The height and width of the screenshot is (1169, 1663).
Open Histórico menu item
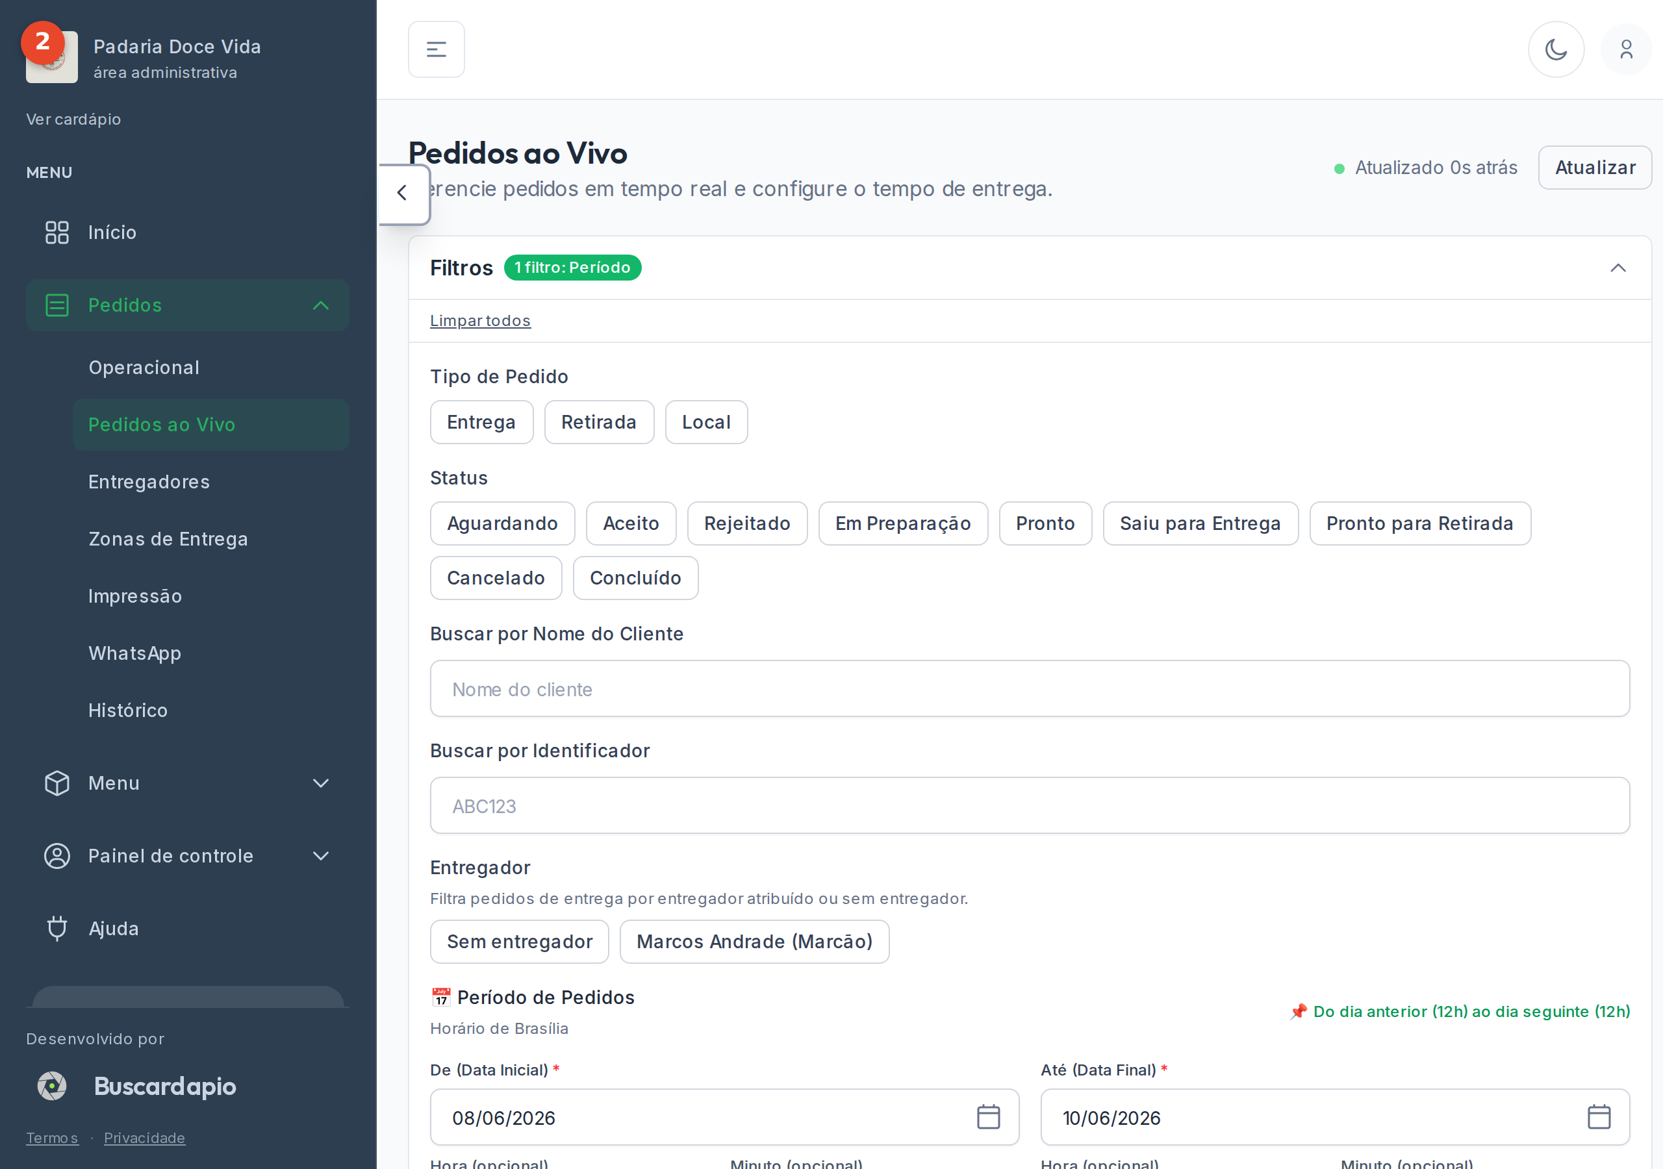[210, 710]
